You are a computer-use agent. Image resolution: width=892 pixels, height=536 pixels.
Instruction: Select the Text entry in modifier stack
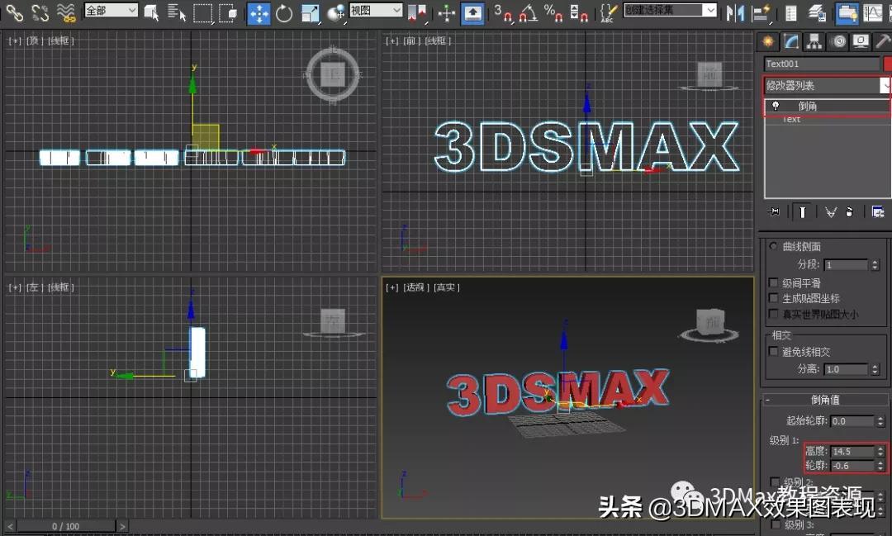[791, 120]
